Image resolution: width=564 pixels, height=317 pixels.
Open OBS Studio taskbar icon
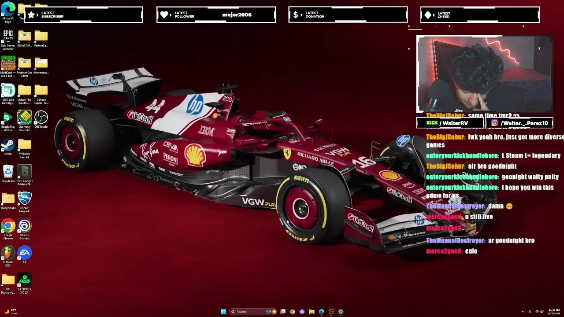[331, 312]
